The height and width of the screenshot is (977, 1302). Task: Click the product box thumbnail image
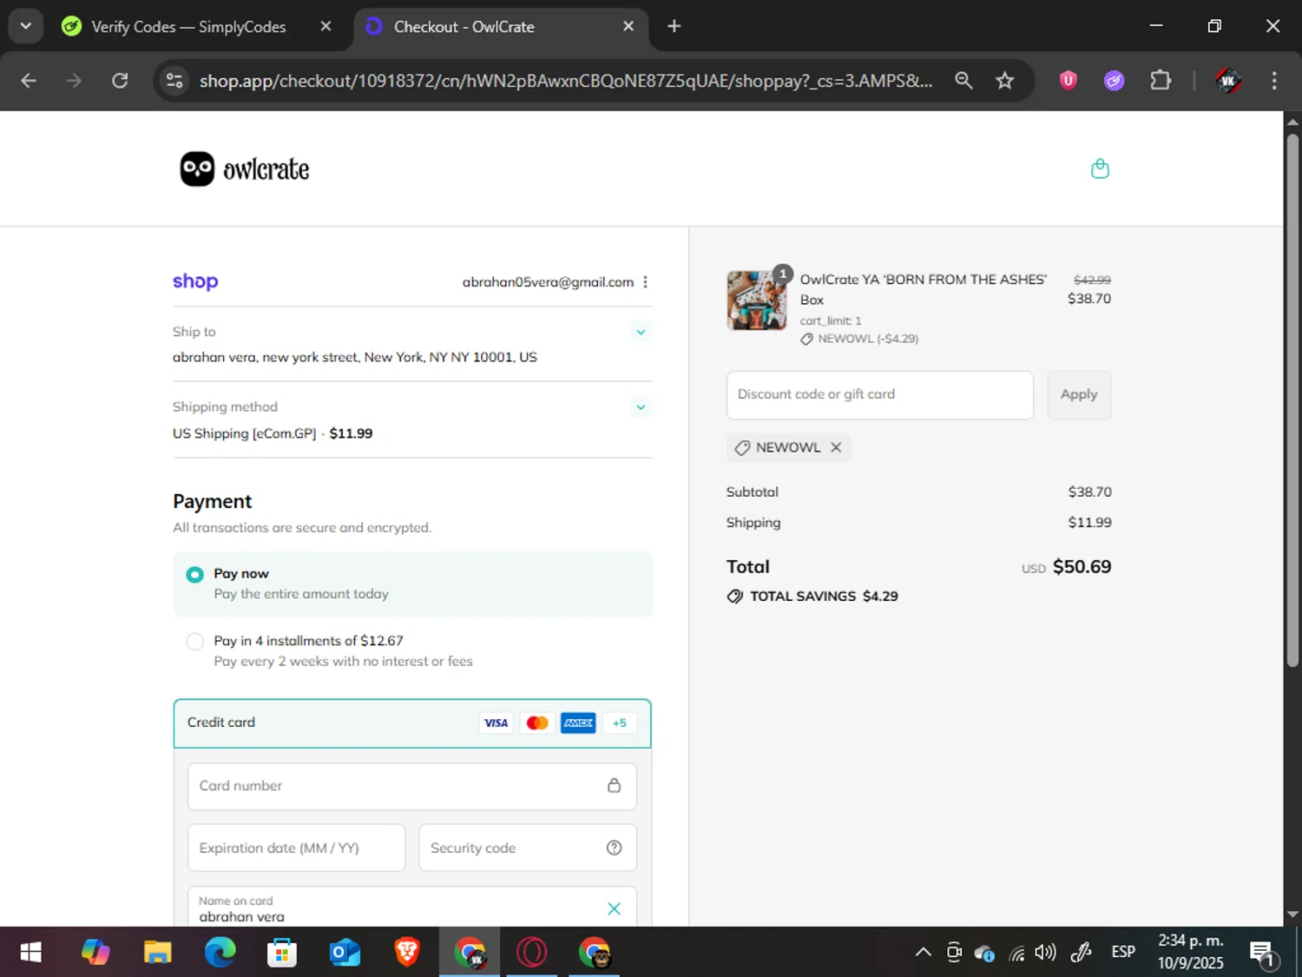coord(756,300)
